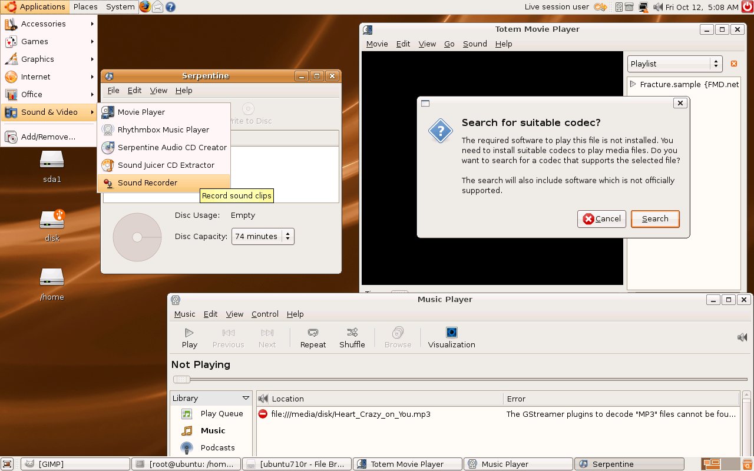
Task: Open the Playlist dropdown in Totem sidebar
Action: click(x=675, y=64)
